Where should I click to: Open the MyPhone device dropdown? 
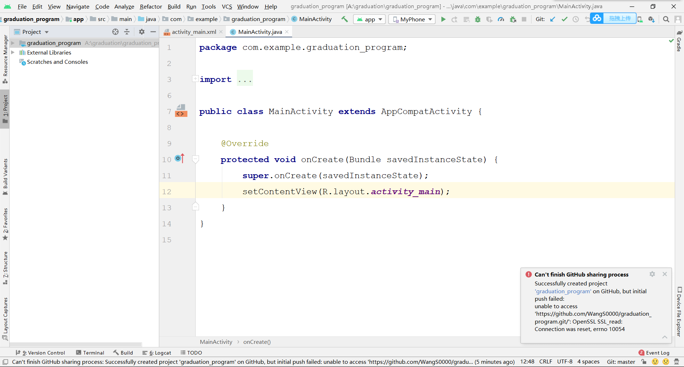click(x=412, y=19)
